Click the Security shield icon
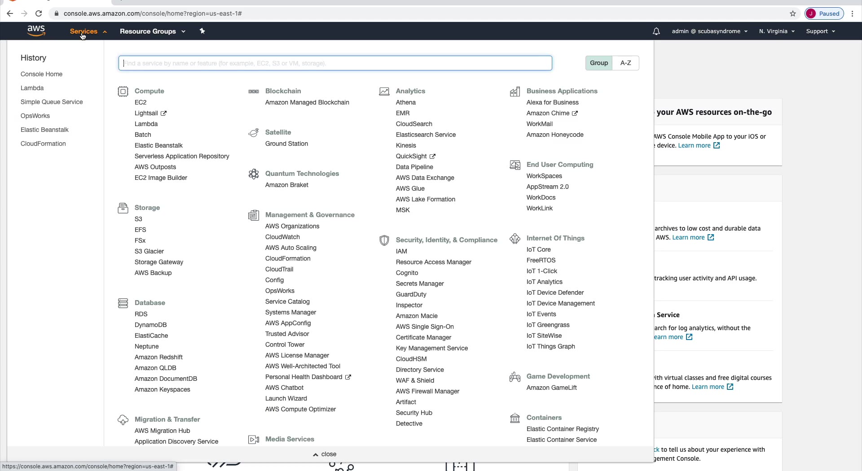The width and height of the screenshot is (862, 471). coord(384,240)
